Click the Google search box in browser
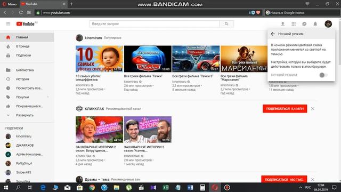The height and width of the screenshot is (192, 341). point(302,13)
